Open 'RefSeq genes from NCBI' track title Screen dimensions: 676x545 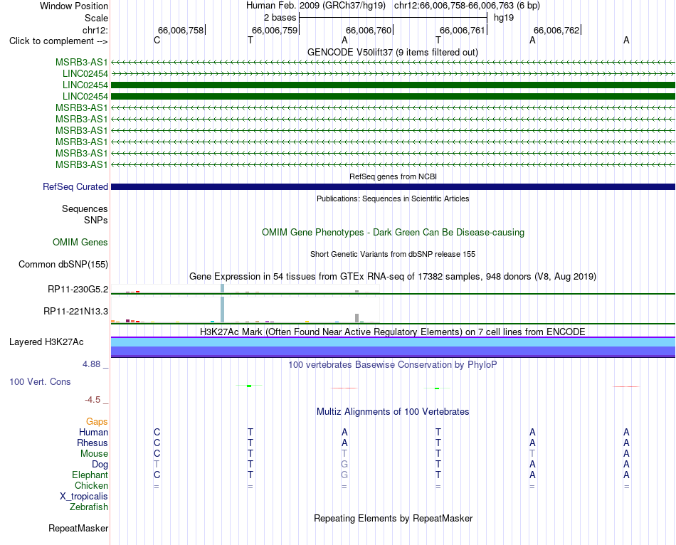[393, 176]
